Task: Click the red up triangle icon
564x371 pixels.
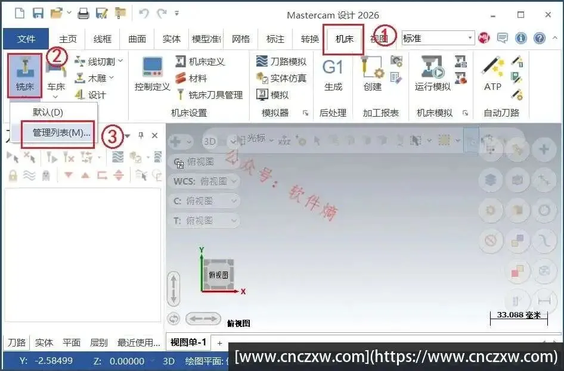Action: (x=85, y=175)
